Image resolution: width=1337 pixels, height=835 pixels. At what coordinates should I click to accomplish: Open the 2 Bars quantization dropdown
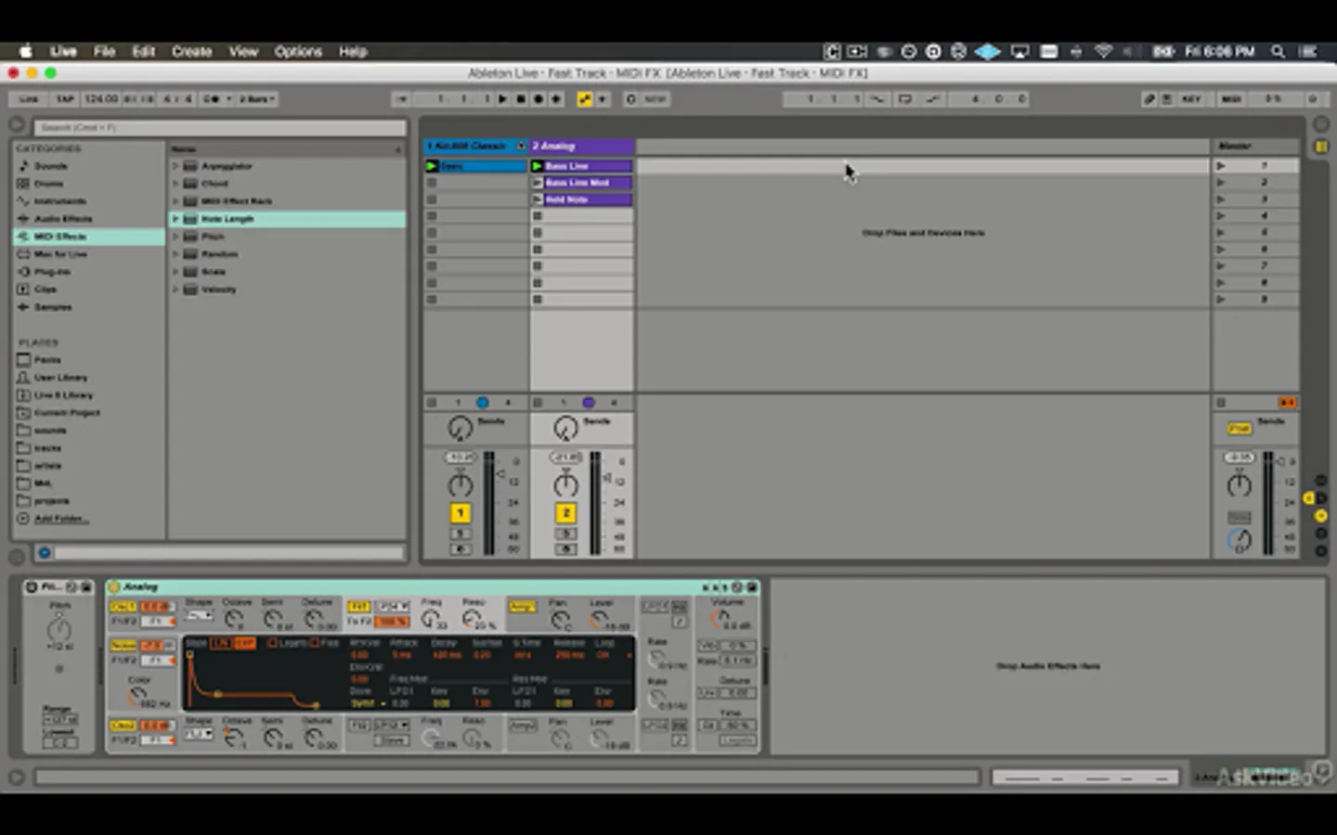tap(257, 99)
